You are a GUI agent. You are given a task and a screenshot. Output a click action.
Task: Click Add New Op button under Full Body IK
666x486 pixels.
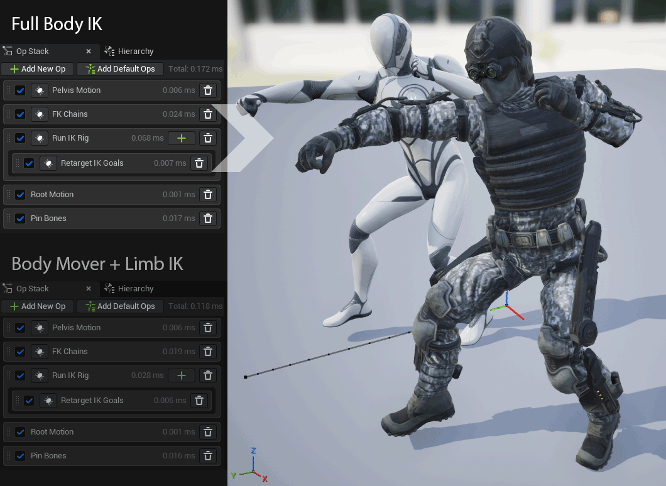38,69
